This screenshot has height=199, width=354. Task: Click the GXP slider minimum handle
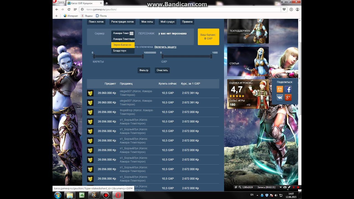tap(162, 56)
